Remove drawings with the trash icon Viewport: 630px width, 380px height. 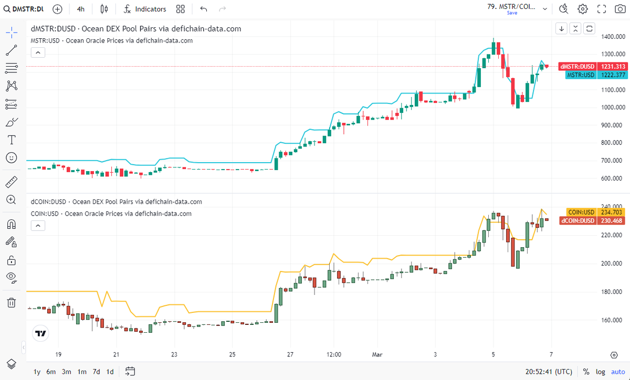(x=12, y=302)
